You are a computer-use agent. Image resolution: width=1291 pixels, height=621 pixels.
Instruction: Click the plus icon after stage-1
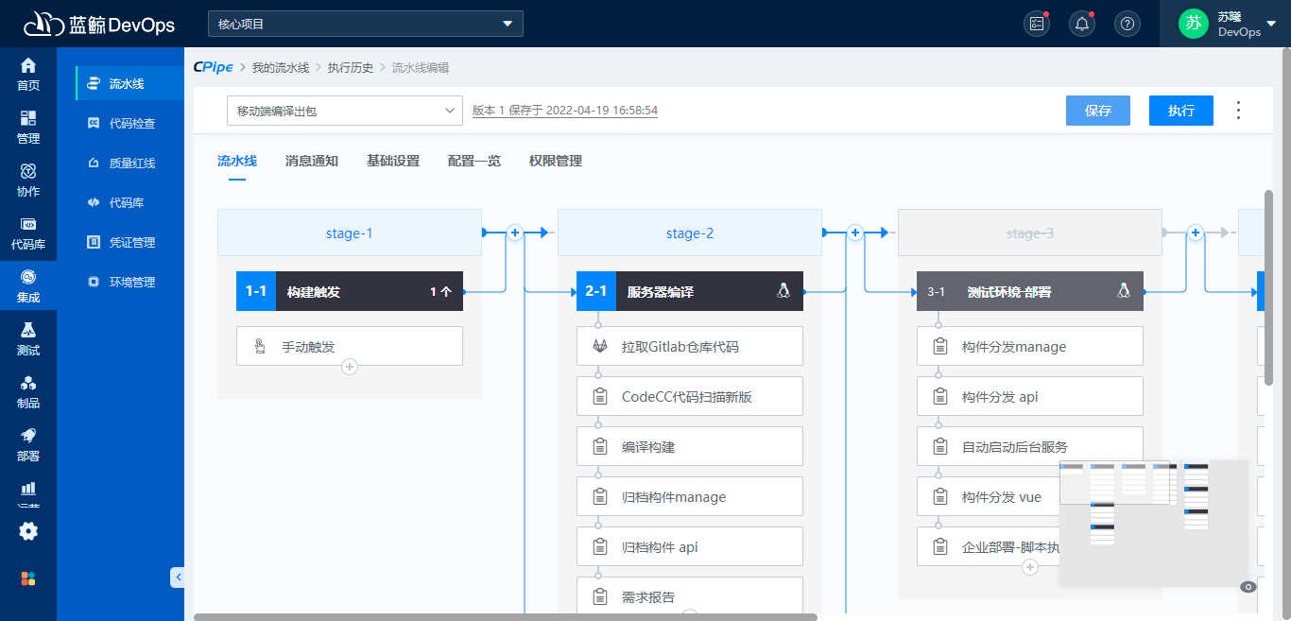coord(514,232)
